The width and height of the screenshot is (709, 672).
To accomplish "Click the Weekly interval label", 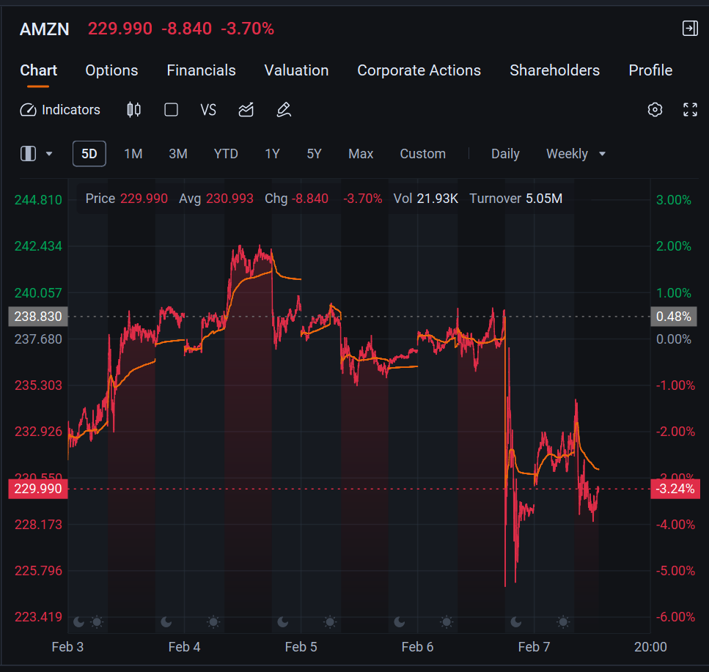I will [x=567, y=154].
